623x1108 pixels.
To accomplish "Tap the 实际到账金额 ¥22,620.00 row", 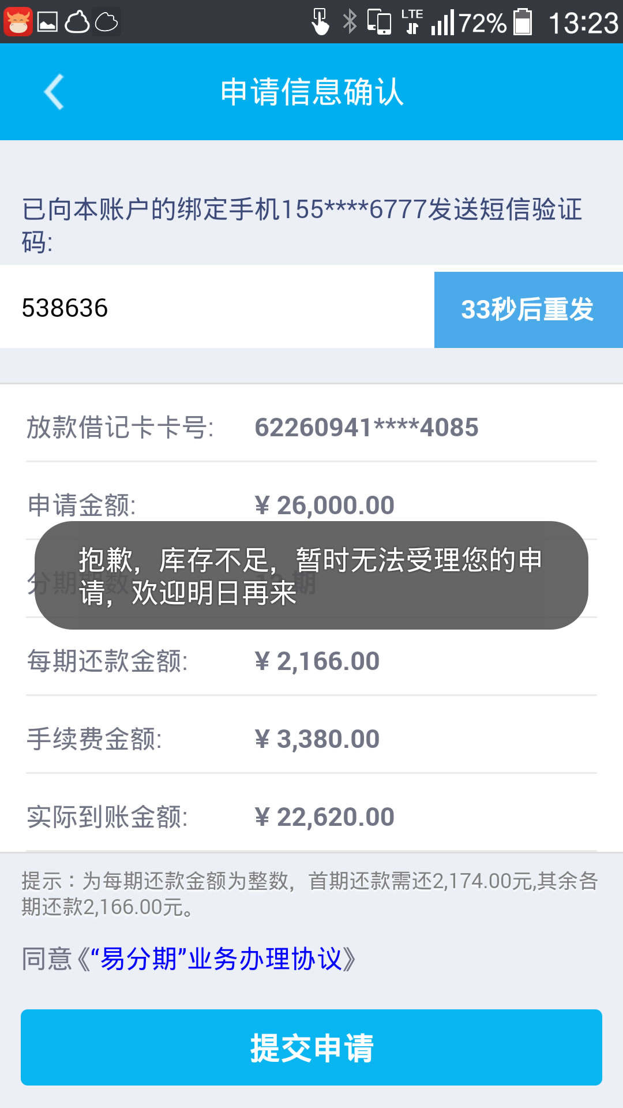I will (311, 817).
